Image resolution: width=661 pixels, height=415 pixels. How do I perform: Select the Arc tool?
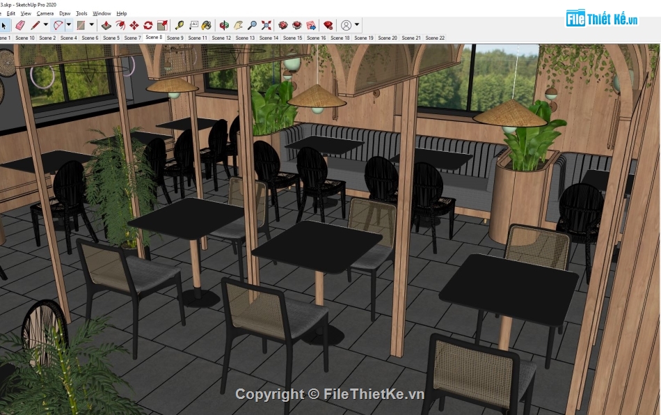pos(58,26)
